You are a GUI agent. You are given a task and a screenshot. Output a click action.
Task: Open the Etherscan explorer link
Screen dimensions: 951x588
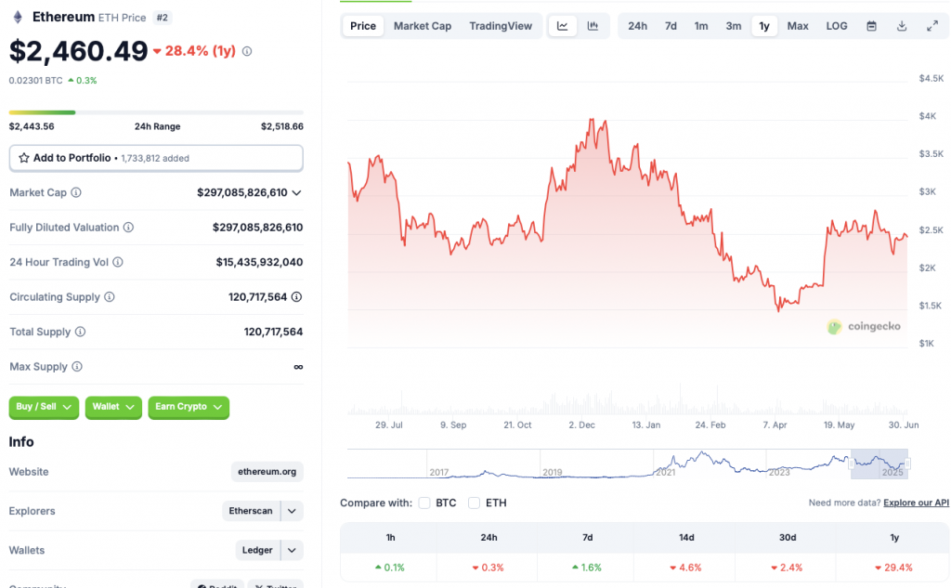251,511
